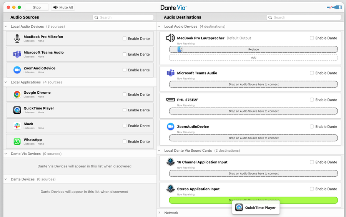The image size is (346, 217).
Task: Select the Slack application icon
Action: pyautogui.click(x=17, y=126)
